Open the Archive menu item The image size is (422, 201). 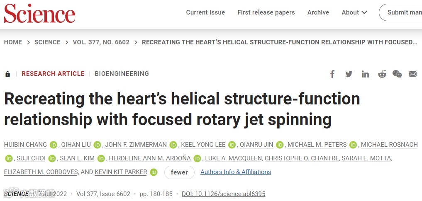[318, 12]
